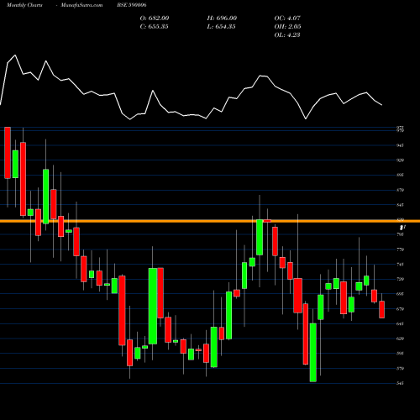The image size is (420, 420).
Task: Click the 620 price axis label
Action: (x=400, y=339)
